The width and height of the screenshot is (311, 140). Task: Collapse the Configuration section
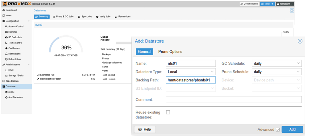(29, 21)
